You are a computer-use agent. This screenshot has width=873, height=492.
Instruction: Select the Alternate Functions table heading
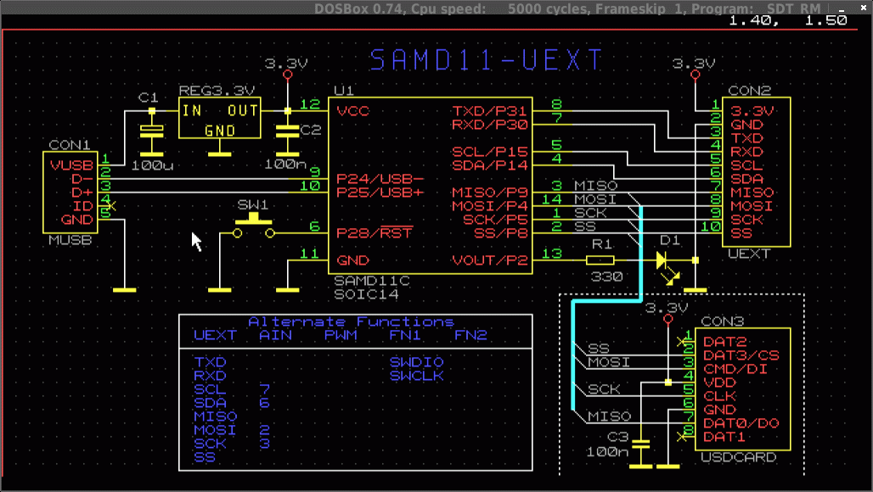(351, 321)
